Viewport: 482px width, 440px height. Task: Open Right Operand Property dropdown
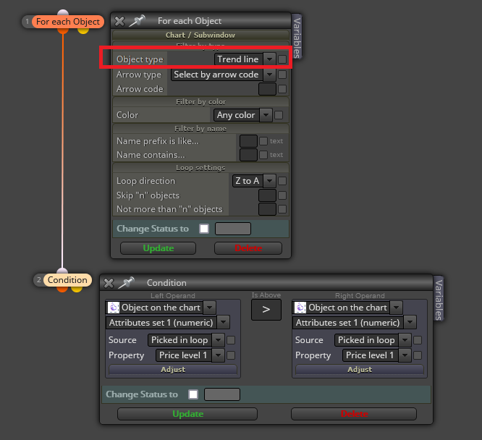[377, 355]
